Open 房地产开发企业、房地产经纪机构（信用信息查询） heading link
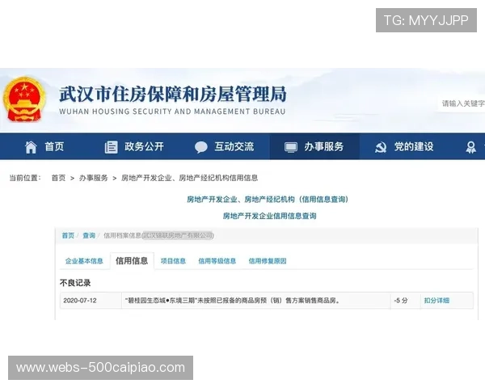This screenshot has height=388, width=485. click(x=268, y=200)
